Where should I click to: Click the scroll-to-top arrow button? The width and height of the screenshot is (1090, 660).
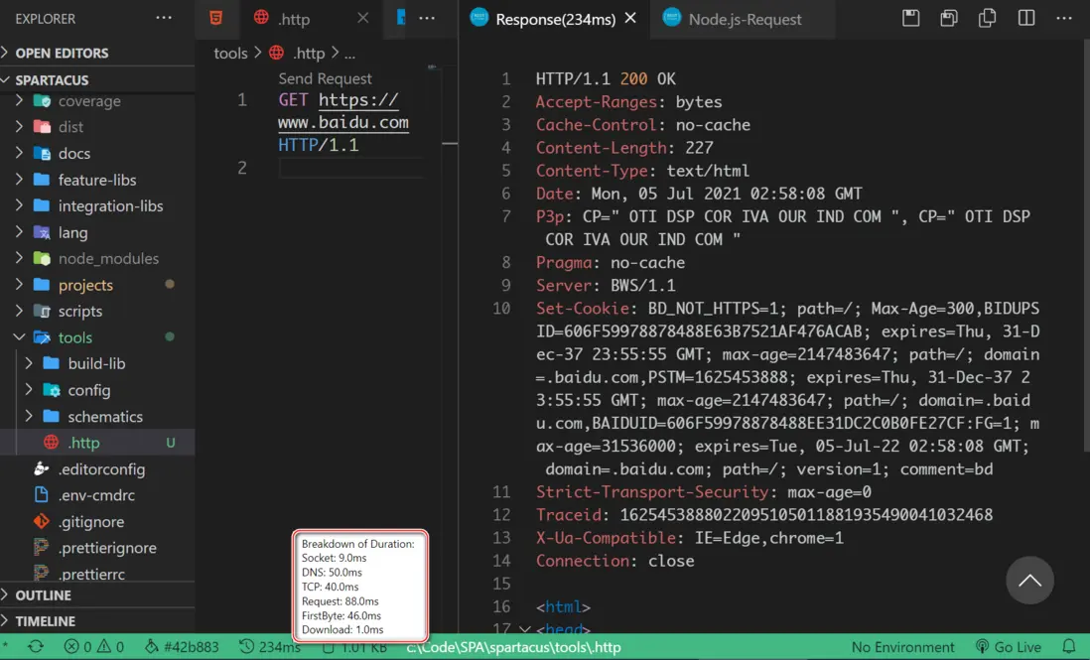pos(1029,580)
